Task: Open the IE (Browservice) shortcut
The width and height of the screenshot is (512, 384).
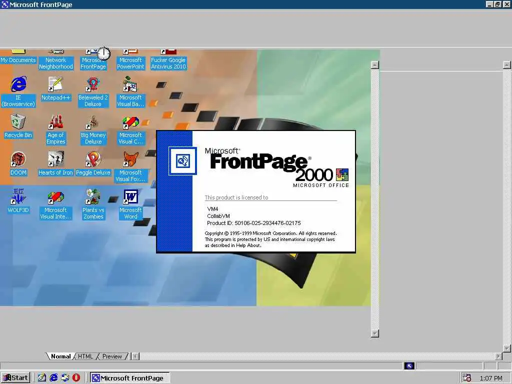Action: (18, 92)
